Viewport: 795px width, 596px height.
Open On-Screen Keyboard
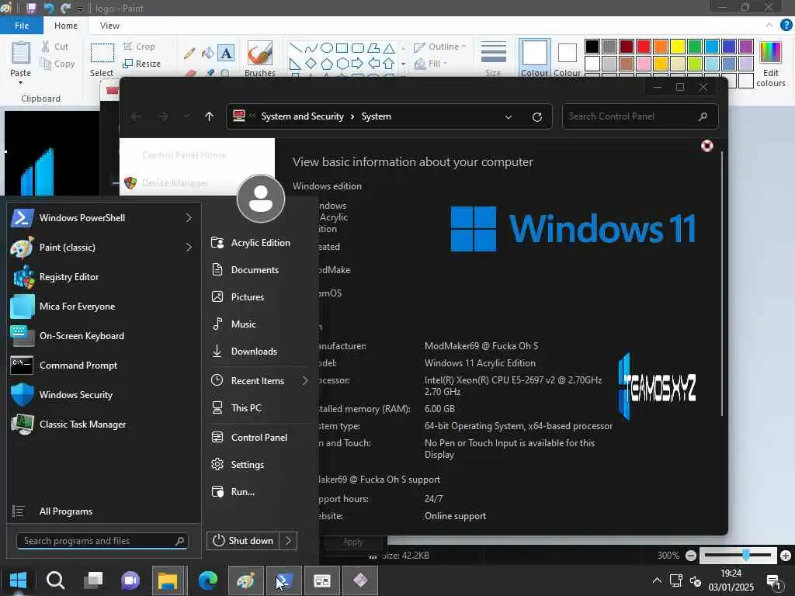(104, 335)
